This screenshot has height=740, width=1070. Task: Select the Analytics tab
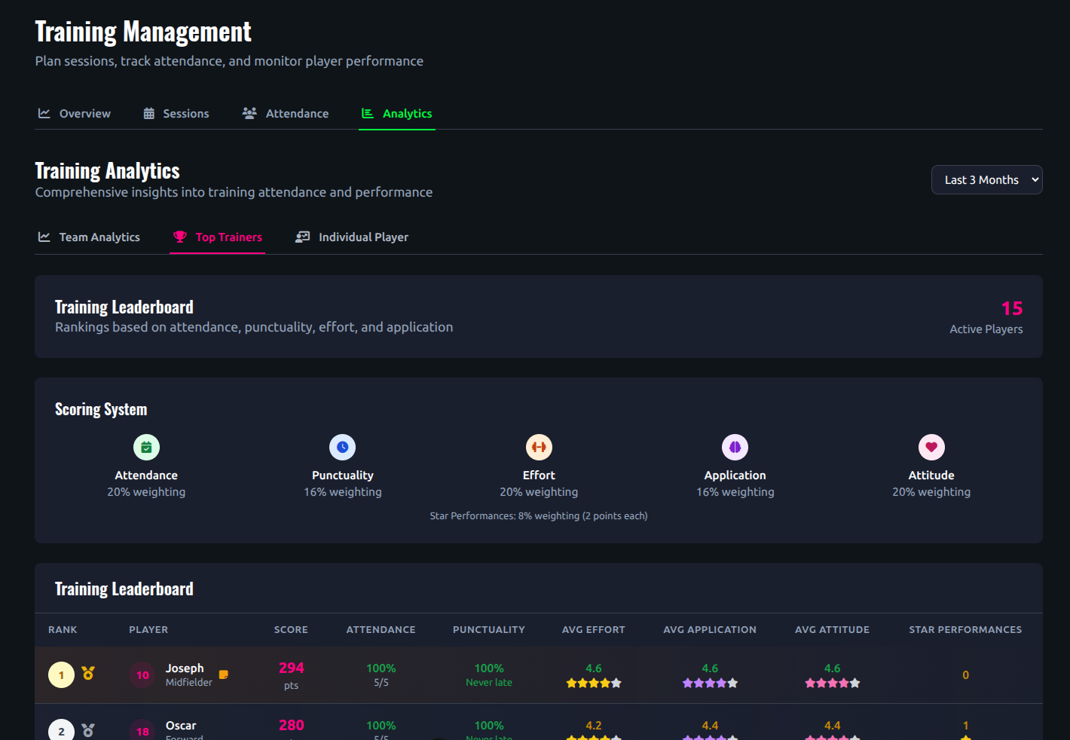397,114
